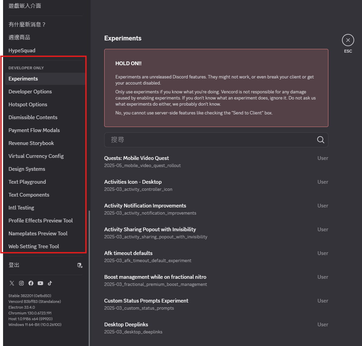The width and height of the screenshot is (362, 346).
Task: Click the 2025-03_desktop_deeplinks identifier
Action: click(133, 332)
